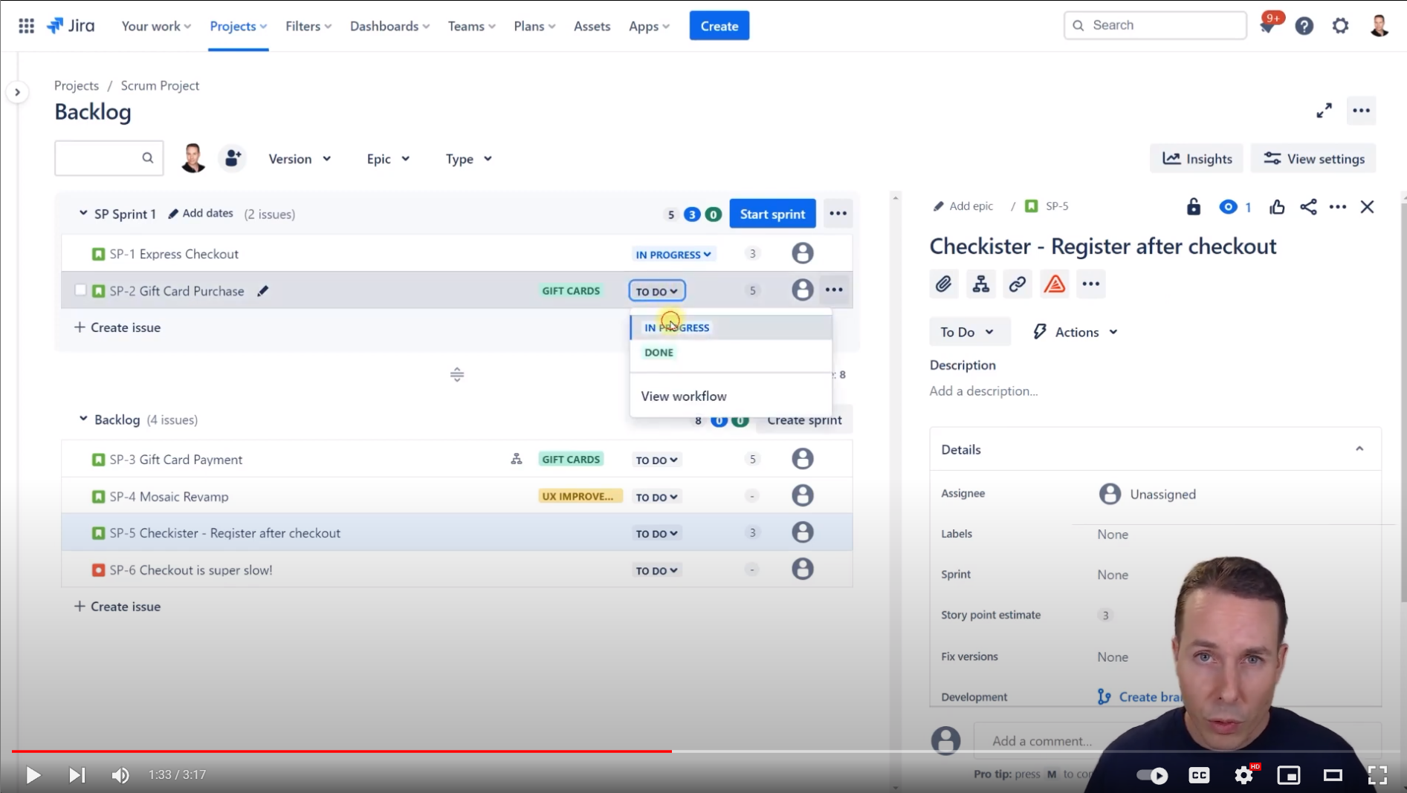Edit summary pencil for SP-2
The height and width of the screenshot is (793, 1407).
click(x=262, y=291)
